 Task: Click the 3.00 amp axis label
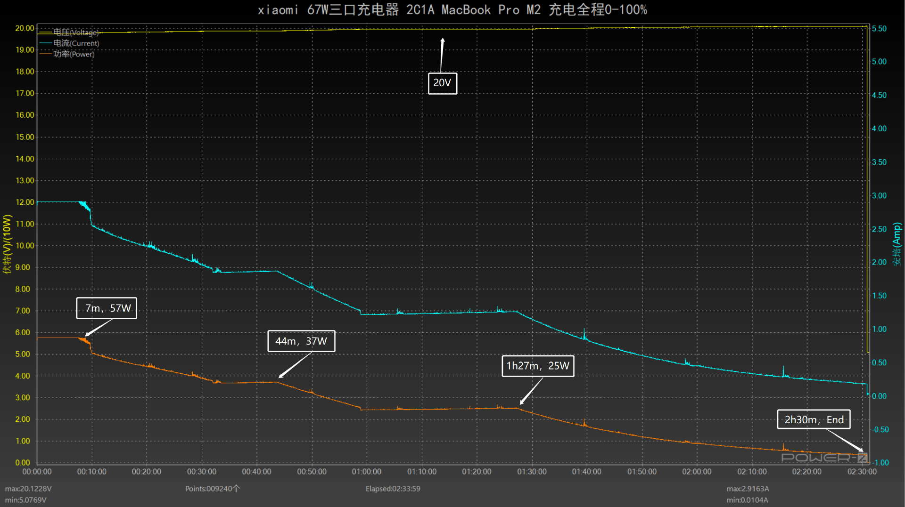click(x=879, y=195)
